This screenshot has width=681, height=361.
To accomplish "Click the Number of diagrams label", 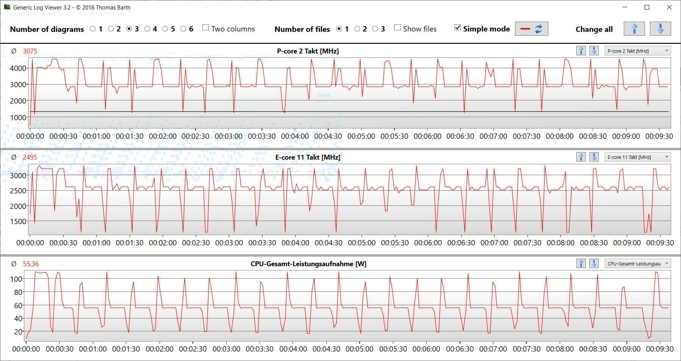I will pyautogui.click(x=47, y=29).
